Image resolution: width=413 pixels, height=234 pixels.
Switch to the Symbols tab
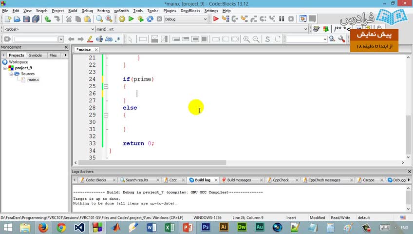click(x=35, y=55)
